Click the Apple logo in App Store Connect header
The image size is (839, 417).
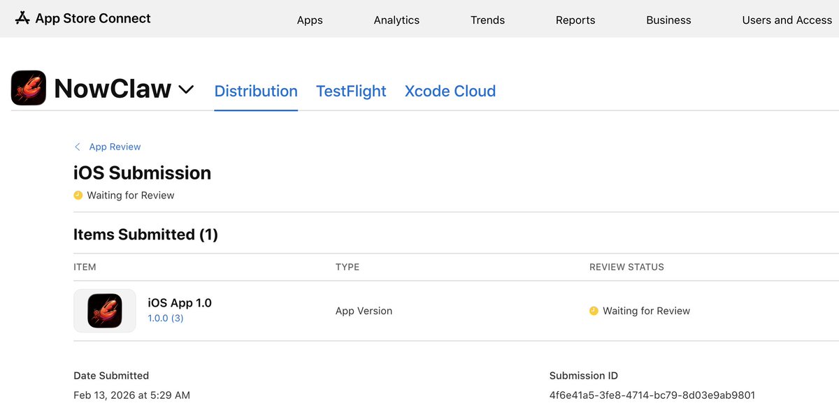22,18
